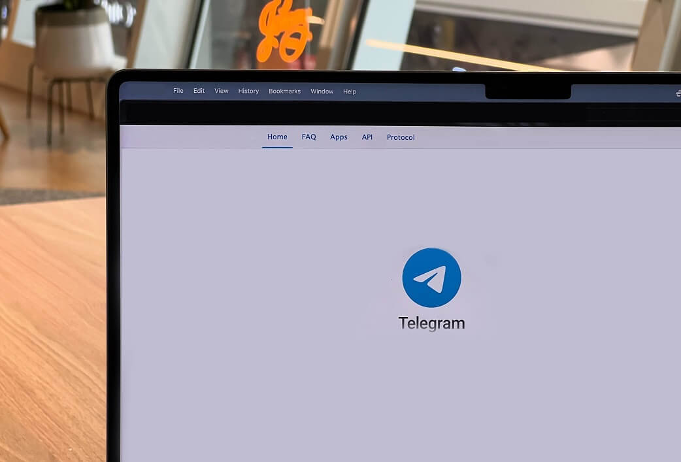Viewport: 681px width, 462px height.
Task: Open the History menu
Action: coord(248,91)
